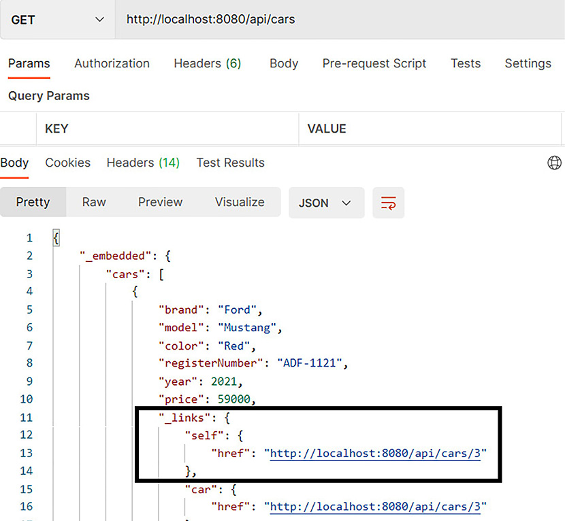Open the GET method dropdown

pyautogui.click(x=57, y=20)
